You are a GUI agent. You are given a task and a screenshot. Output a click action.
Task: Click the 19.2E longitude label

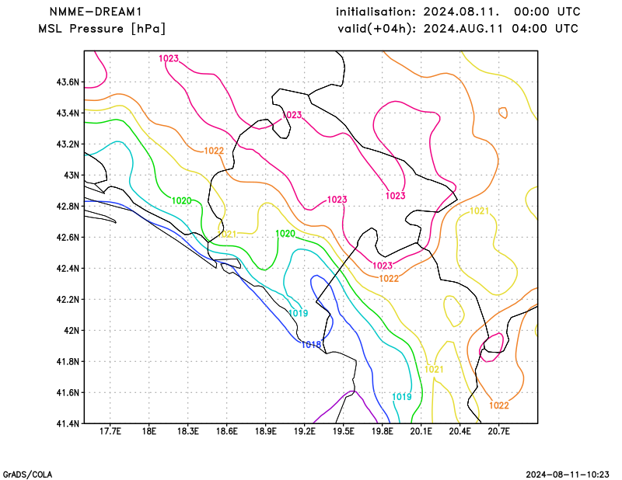304,431
